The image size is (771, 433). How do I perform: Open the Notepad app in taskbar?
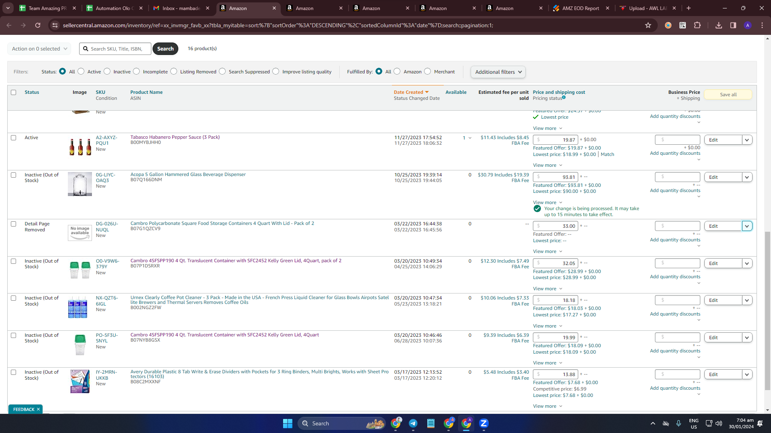coord(431,423)
